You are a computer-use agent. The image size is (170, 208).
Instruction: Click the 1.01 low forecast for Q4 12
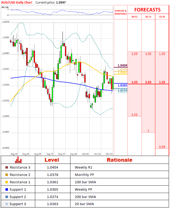point(134,114)
